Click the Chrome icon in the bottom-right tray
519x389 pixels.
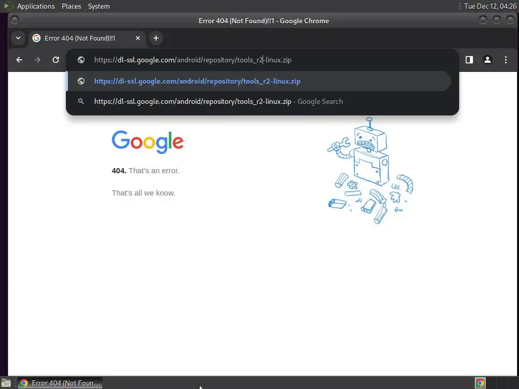point(480,383)
